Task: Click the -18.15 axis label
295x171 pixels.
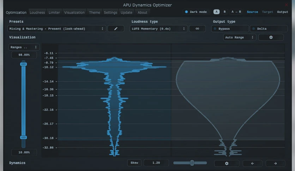Action: pyautogui.click(x=49, y=95)
